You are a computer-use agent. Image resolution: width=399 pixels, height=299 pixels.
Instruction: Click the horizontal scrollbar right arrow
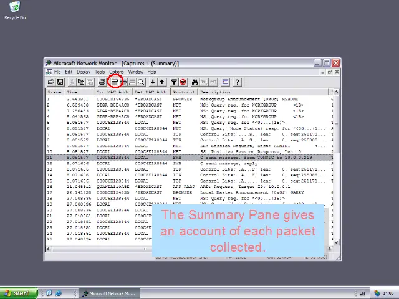[x=330, y=249]
